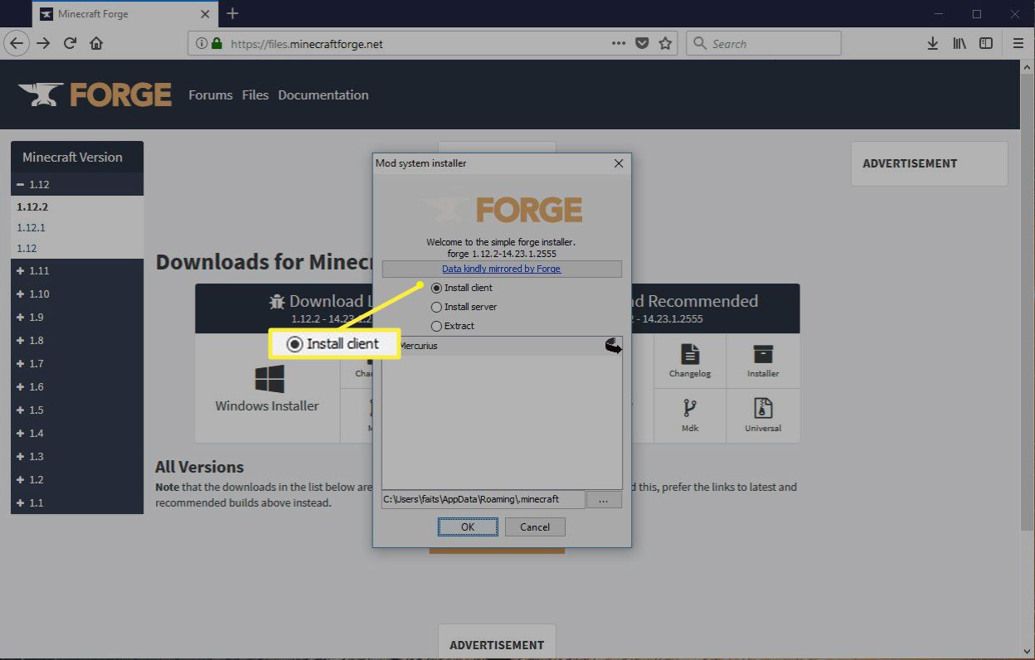This screenshot has height=660, width=1035.
Task: Open the Firefox downloads panel
Action: [933, 43]
